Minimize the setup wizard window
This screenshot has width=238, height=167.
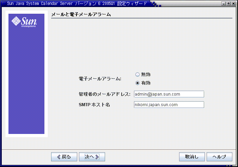[224, 4]
